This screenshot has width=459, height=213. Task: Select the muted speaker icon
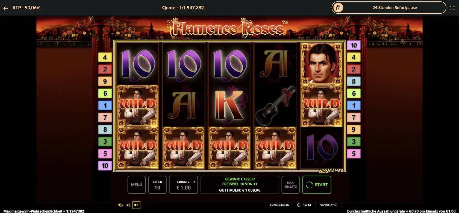pyautogui.click(x=136, y=205)
